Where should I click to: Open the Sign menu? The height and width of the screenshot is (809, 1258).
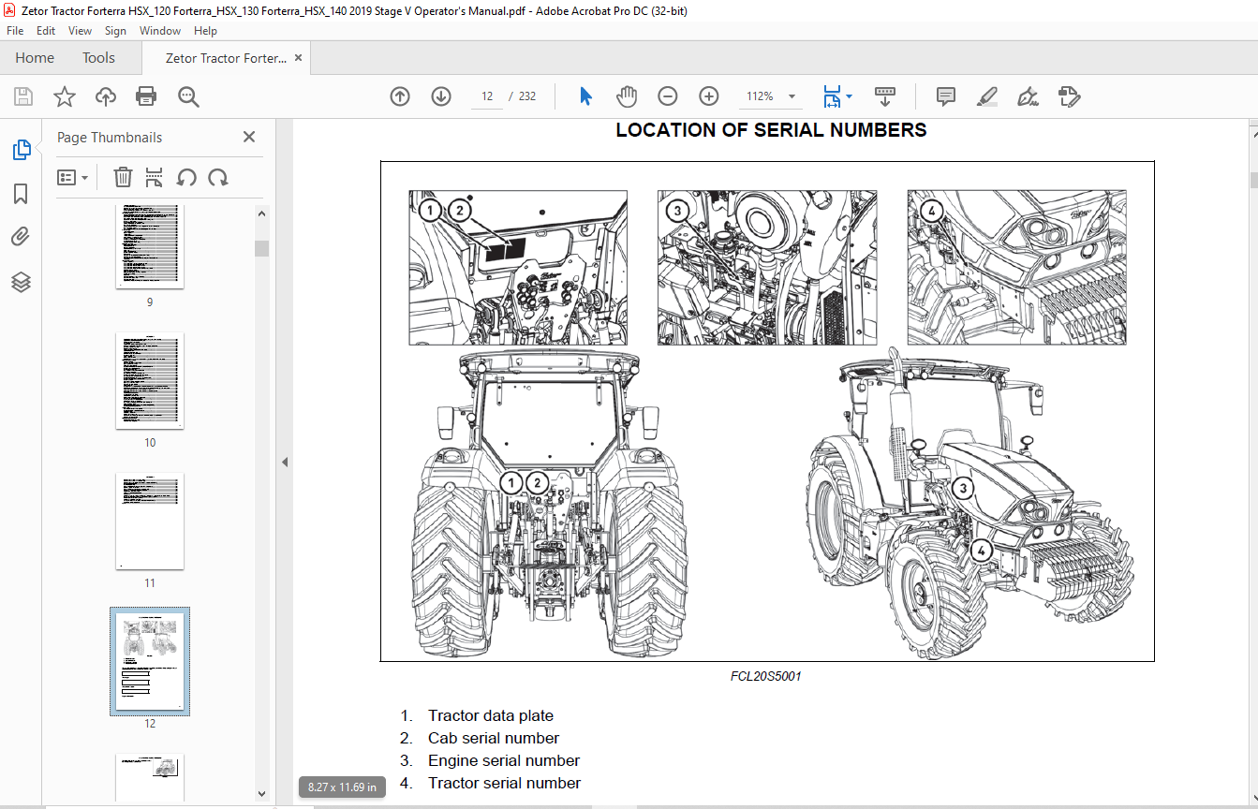(115, 31)
